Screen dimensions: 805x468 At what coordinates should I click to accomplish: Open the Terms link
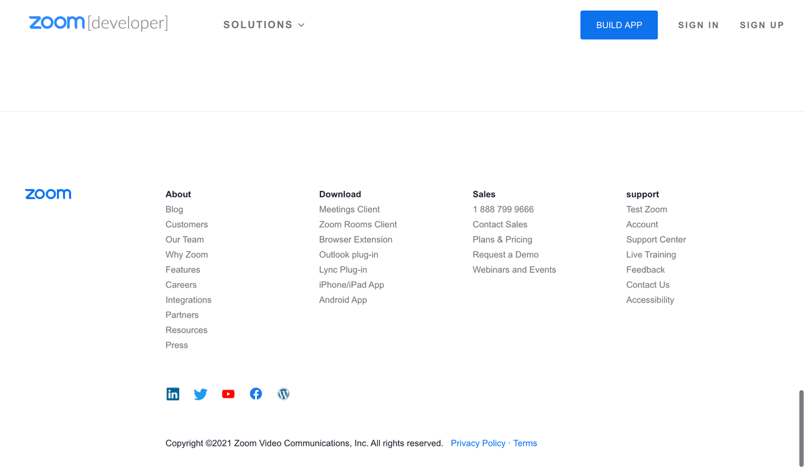click(x=525, y=443)
